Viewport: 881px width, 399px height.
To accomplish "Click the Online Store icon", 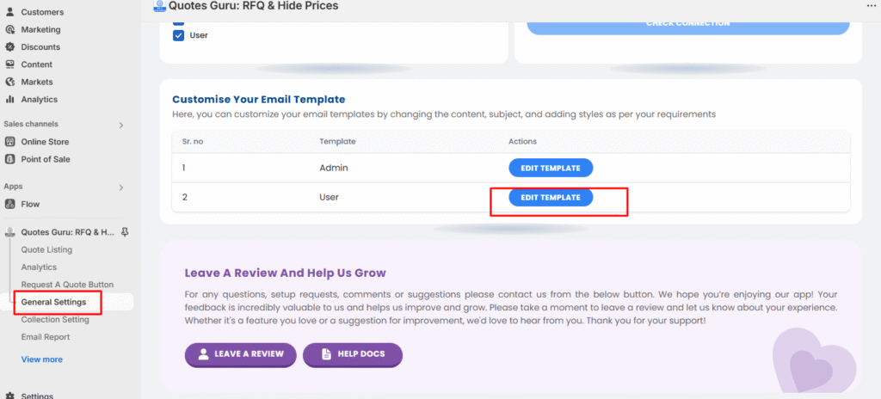I will [x=9, y=142].
